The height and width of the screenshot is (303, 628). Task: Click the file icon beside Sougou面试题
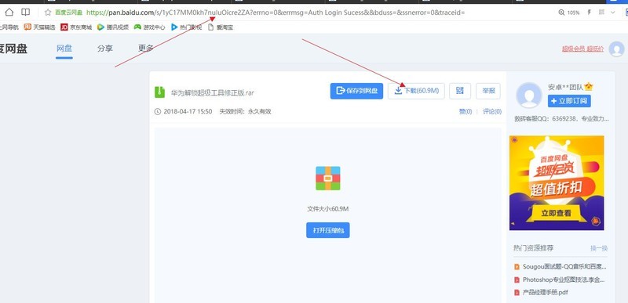[x=517, y=267]
